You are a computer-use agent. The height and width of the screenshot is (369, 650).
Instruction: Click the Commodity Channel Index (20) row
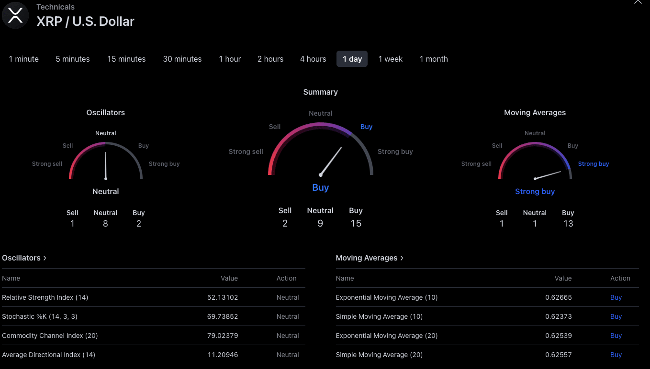[x=154, y=336]
